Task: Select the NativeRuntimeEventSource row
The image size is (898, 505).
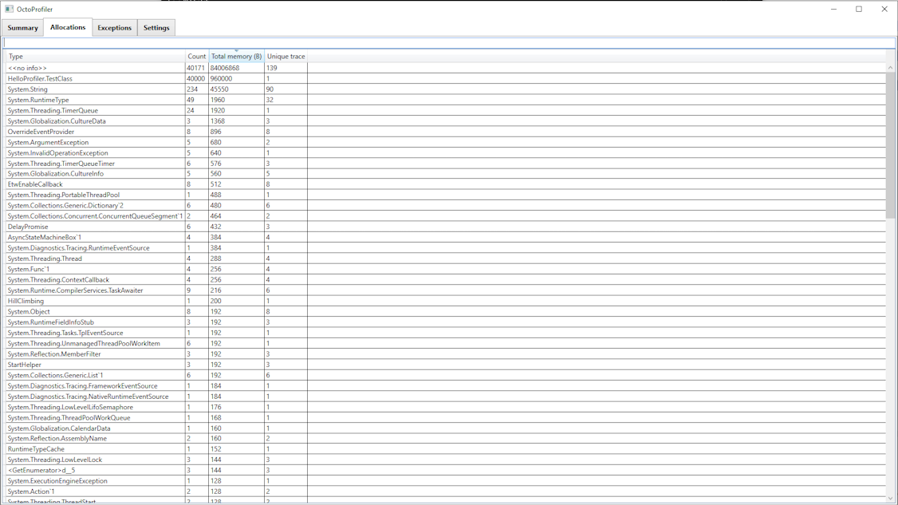Action: (x=446, y=396)
